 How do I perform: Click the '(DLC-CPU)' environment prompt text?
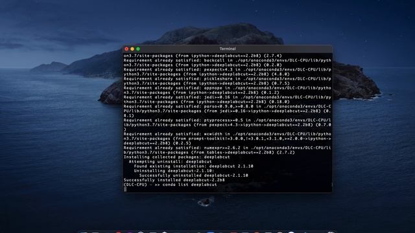tap(136, 184)
